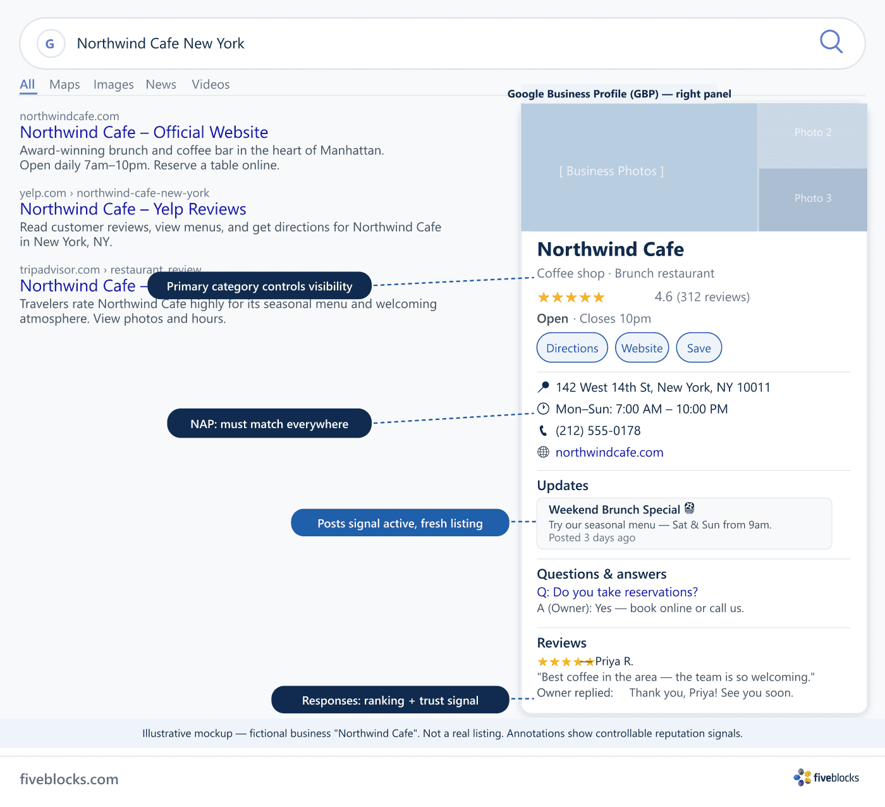Open Northwind Cafe – Official Website result

(x=144, y=132)
